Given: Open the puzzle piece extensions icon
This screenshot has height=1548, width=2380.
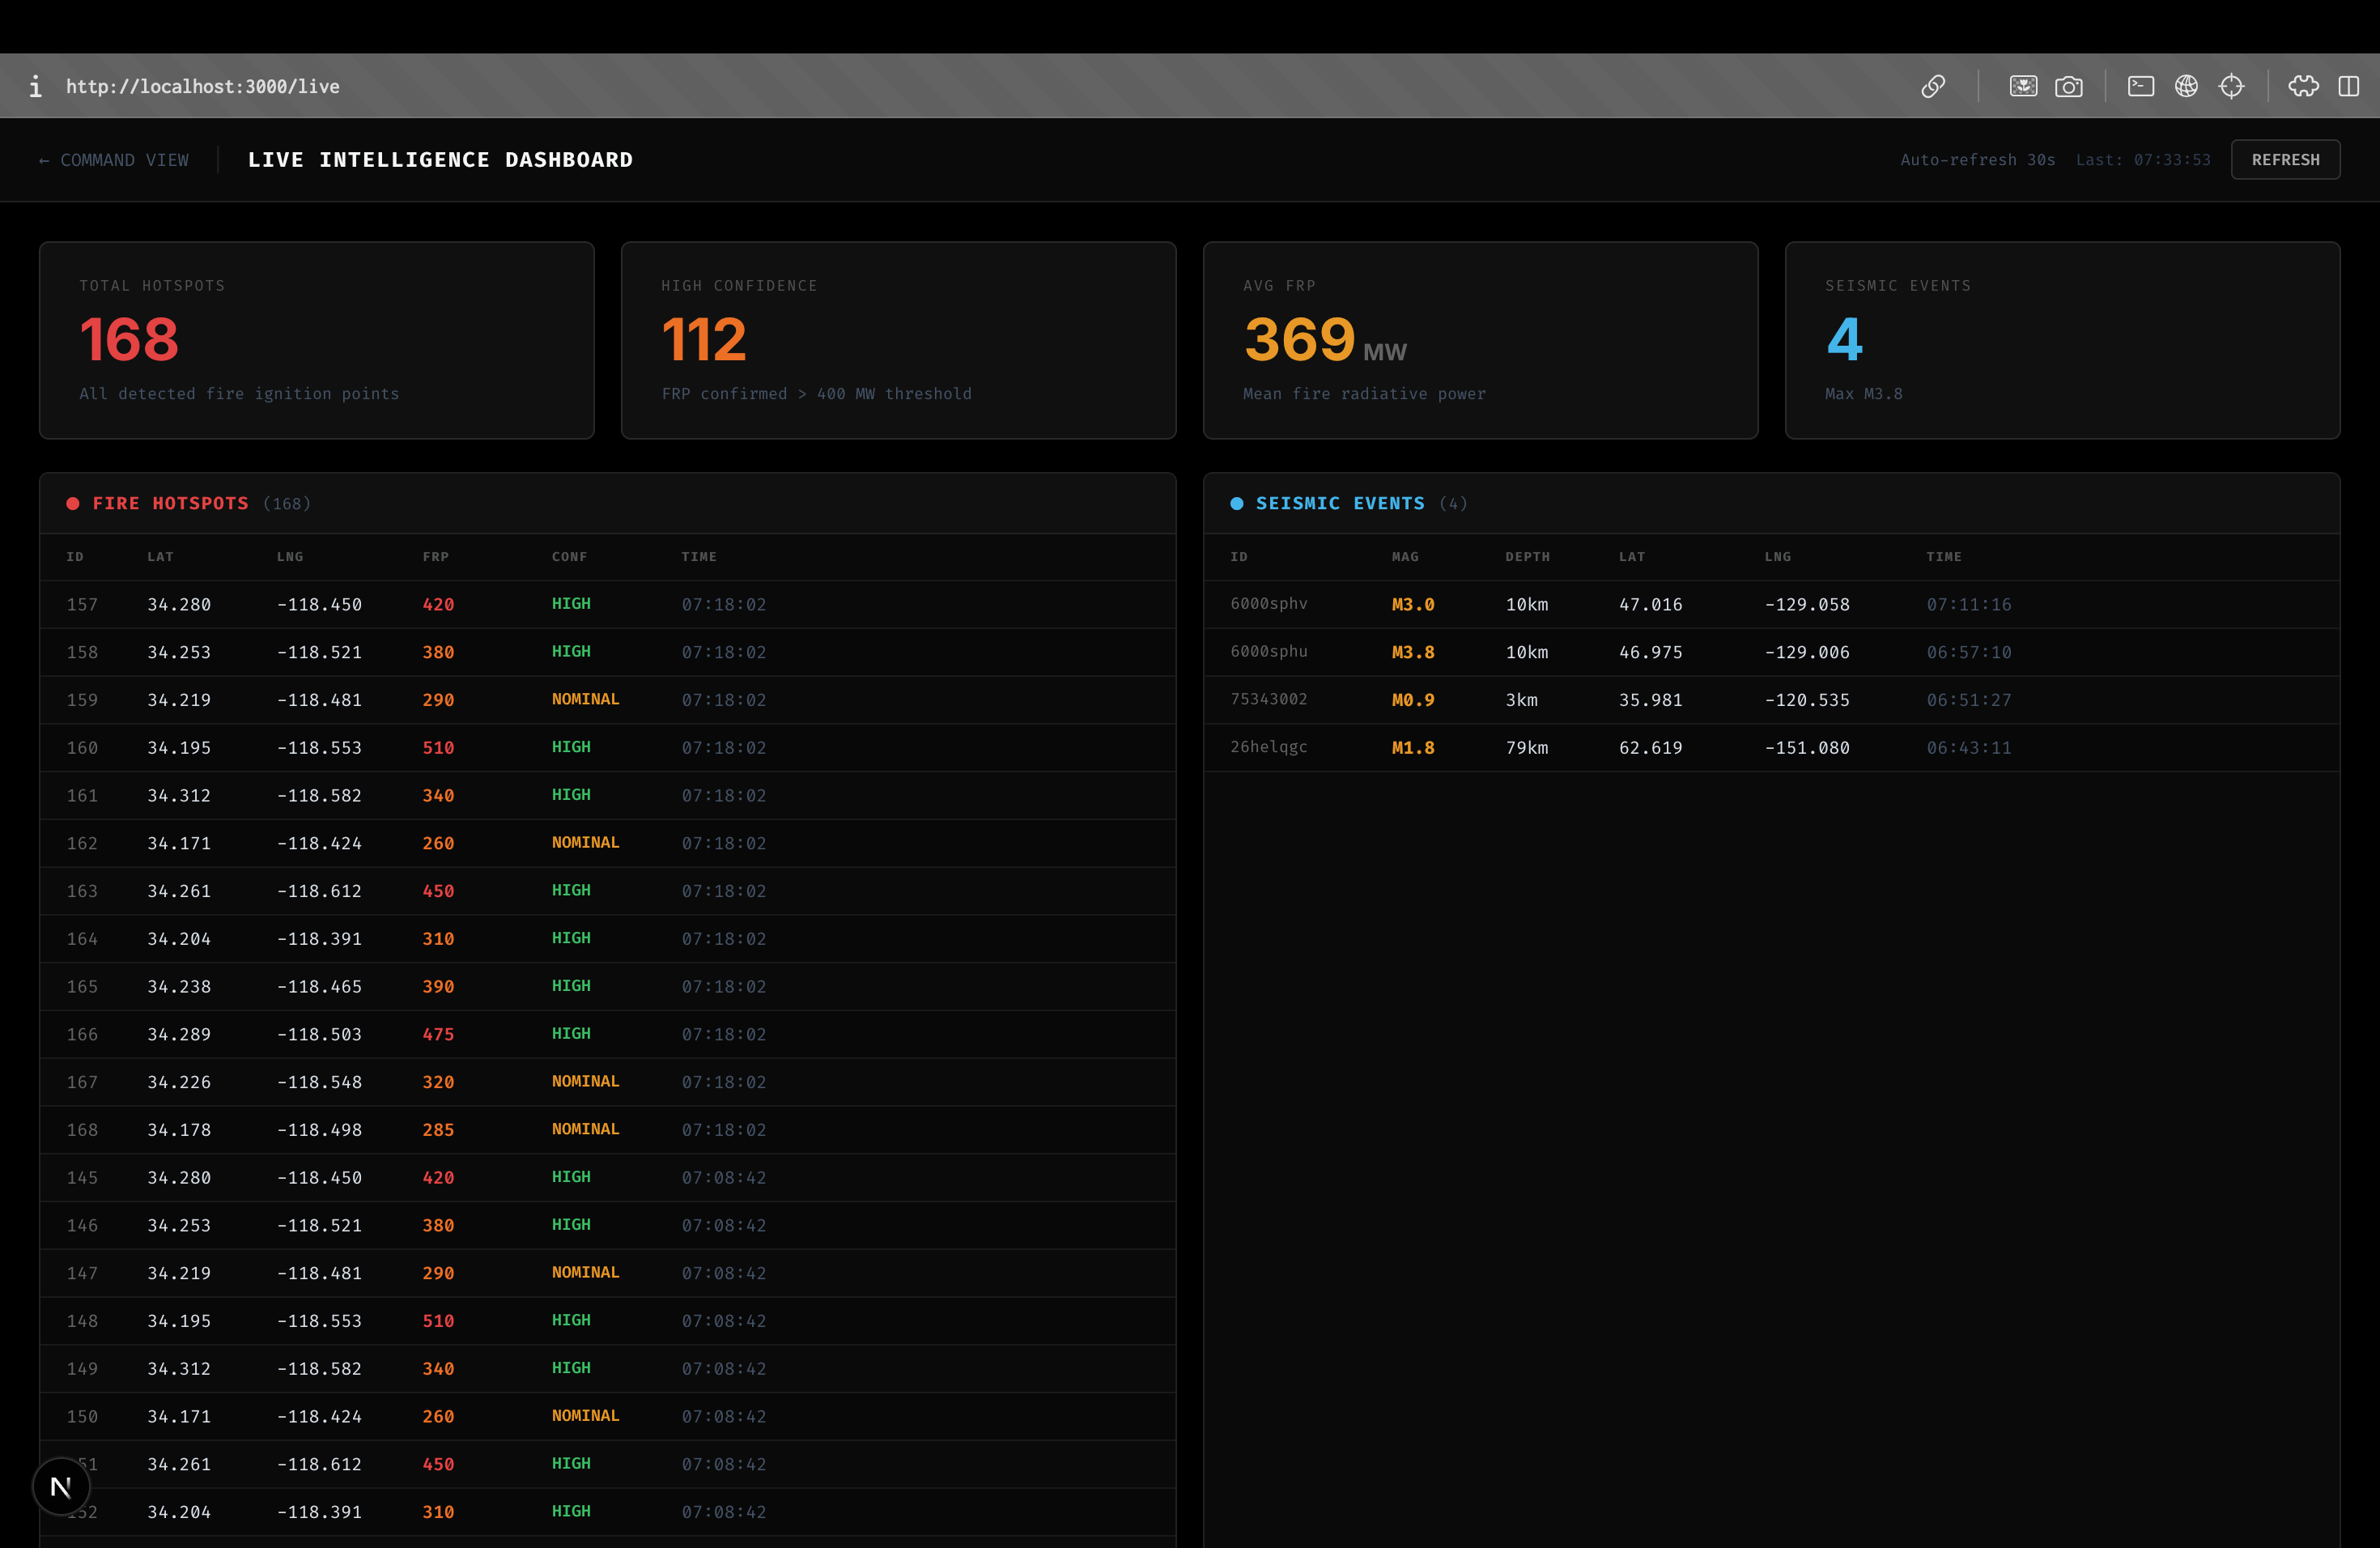Looking at the screenshot, I should pyautogui.click(x=2303, y=87).
